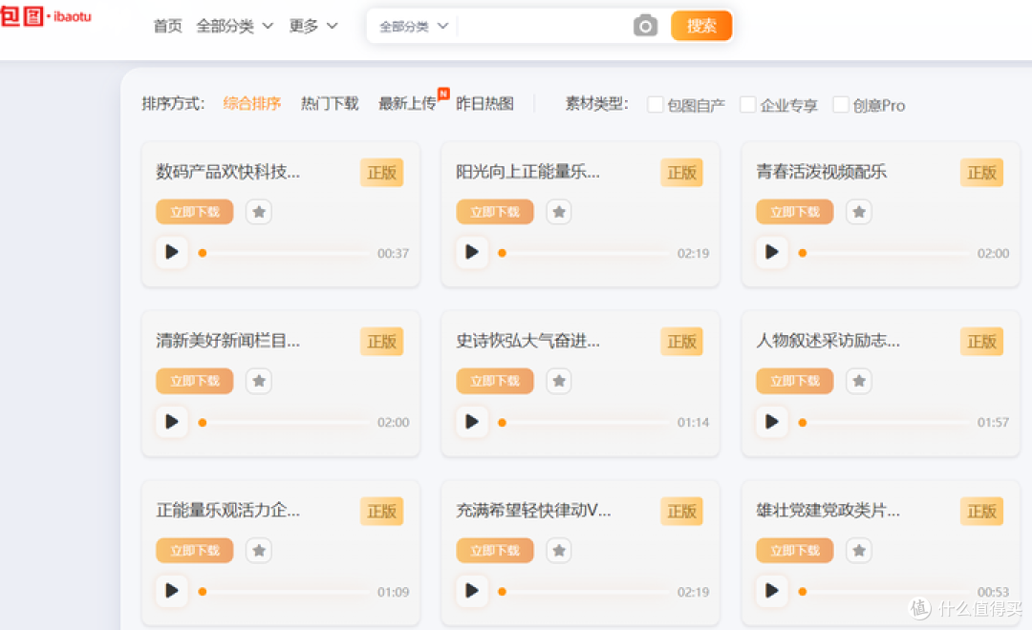Open 数码产品欢快科技 track title
This screenshot has width=1032, height=630.
click(227, 172)
